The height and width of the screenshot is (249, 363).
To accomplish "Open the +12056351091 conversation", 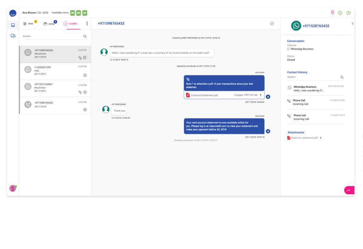I will (x=55, y=71).
